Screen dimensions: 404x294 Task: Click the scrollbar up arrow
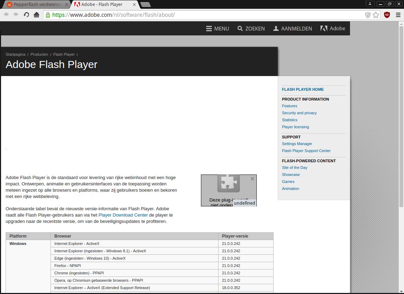401,24
